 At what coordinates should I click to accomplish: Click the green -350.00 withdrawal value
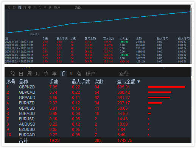[124, 42]
